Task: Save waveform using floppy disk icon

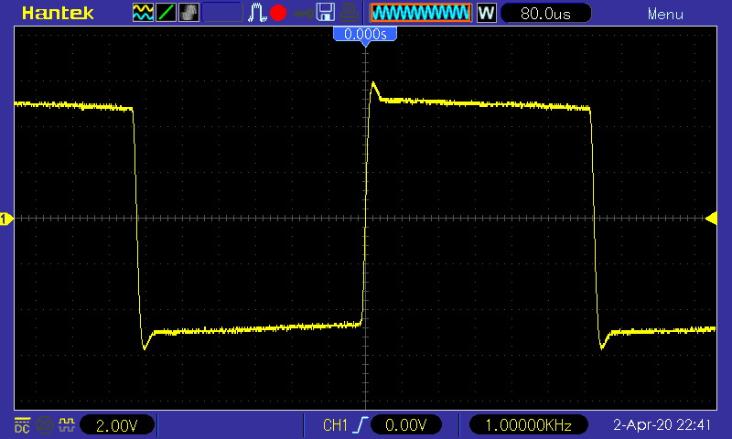Action: 326,13
